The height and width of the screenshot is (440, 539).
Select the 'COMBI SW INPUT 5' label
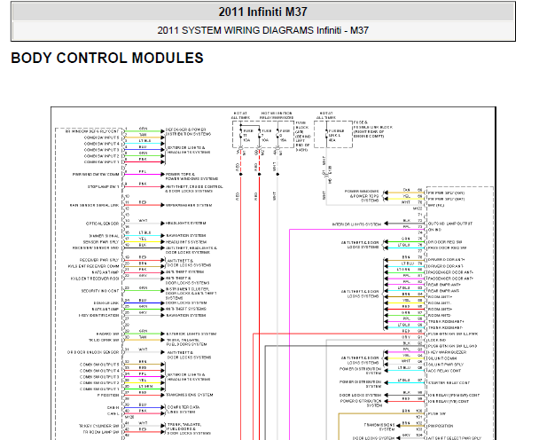[101, 137]
